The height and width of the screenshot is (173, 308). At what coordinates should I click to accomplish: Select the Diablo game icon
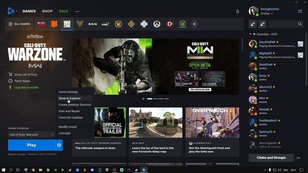(169, 24)
